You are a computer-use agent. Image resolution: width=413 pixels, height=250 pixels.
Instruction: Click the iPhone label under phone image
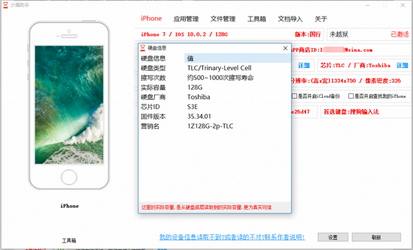[70, 206]
